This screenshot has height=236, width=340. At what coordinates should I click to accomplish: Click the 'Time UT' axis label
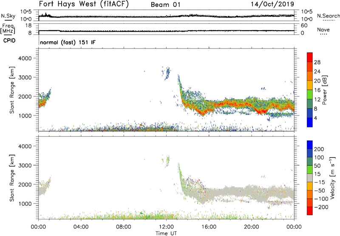(x=166, y=233)
